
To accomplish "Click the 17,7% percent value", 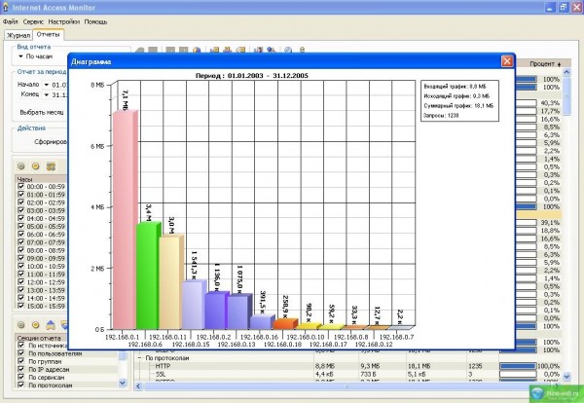I will (551, 111).
